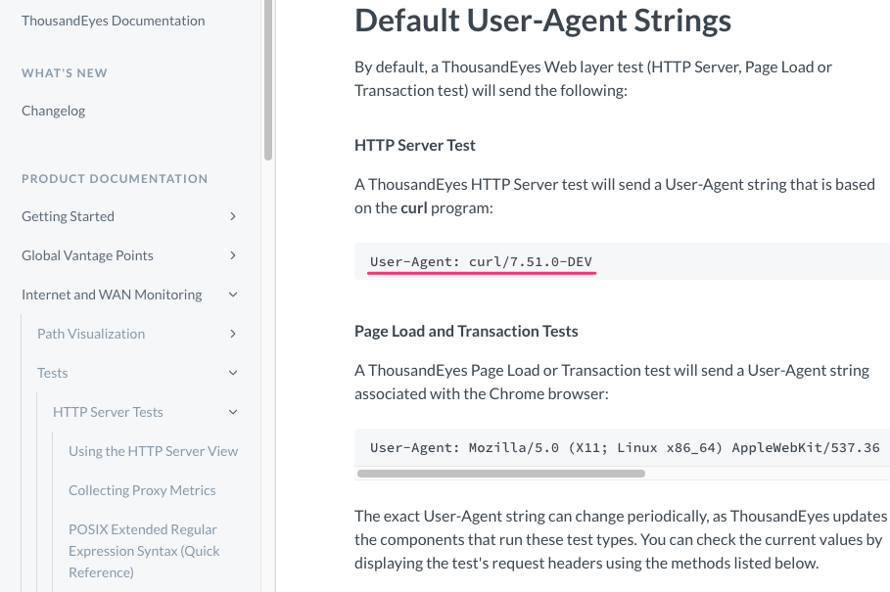Click the Page Load and Transaction Tests subheading
The width and height of the screenshot is (890, 592).
tap(466, 331)
